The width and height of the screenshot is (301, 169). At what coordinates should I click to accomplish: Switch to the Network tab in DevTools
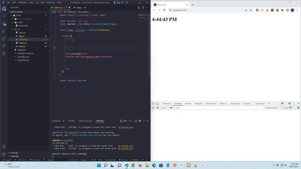(198, 103)
